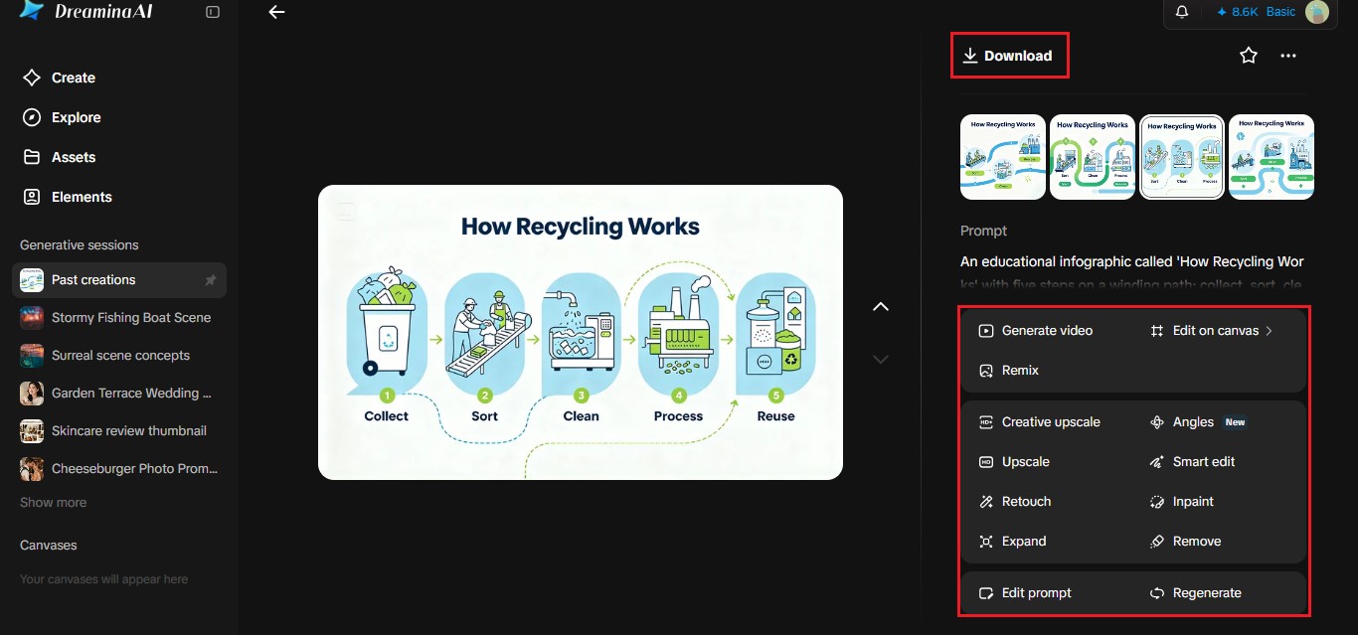This screenshot has width=1358, height=635.
Task: Click the DreaminaAI logo
Action: (x=86, y=11)
